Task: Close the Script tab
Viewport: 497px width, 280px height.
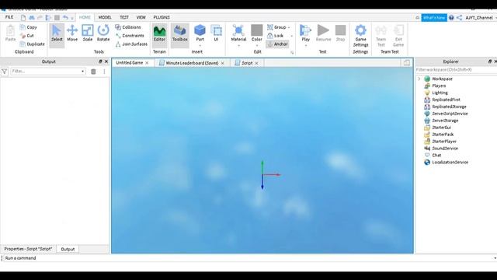Action: [256, 63]
